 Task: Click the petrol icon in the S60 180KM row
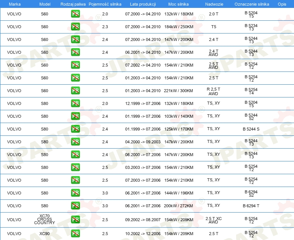coord(75,14)
